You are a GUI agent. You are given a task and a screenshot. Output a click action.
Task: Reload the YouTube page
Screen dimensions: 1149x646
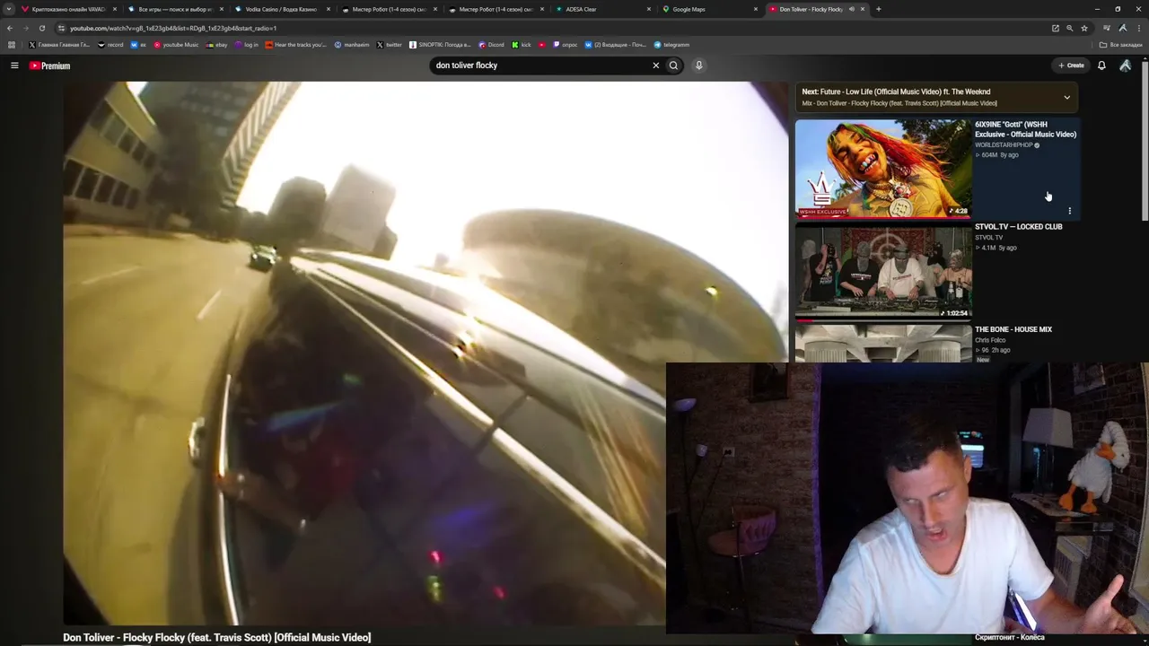tap(41, 28)
